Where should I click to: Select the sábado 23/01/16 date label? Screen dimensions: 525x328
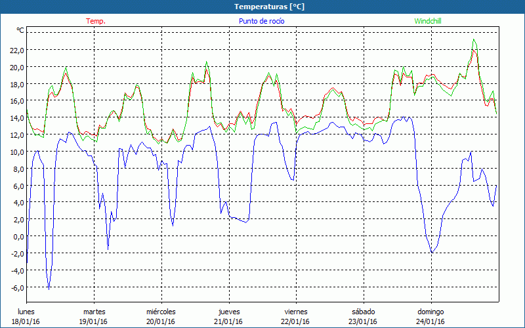[363, 316]
